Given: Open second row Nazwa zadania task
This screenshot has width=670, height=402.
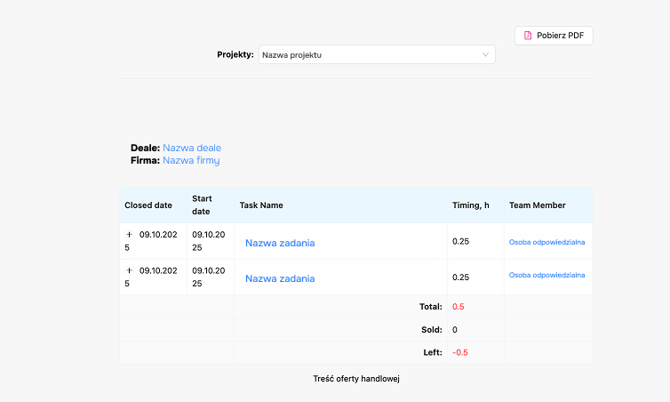Looking at the screenshot, I should coord(280,278).
